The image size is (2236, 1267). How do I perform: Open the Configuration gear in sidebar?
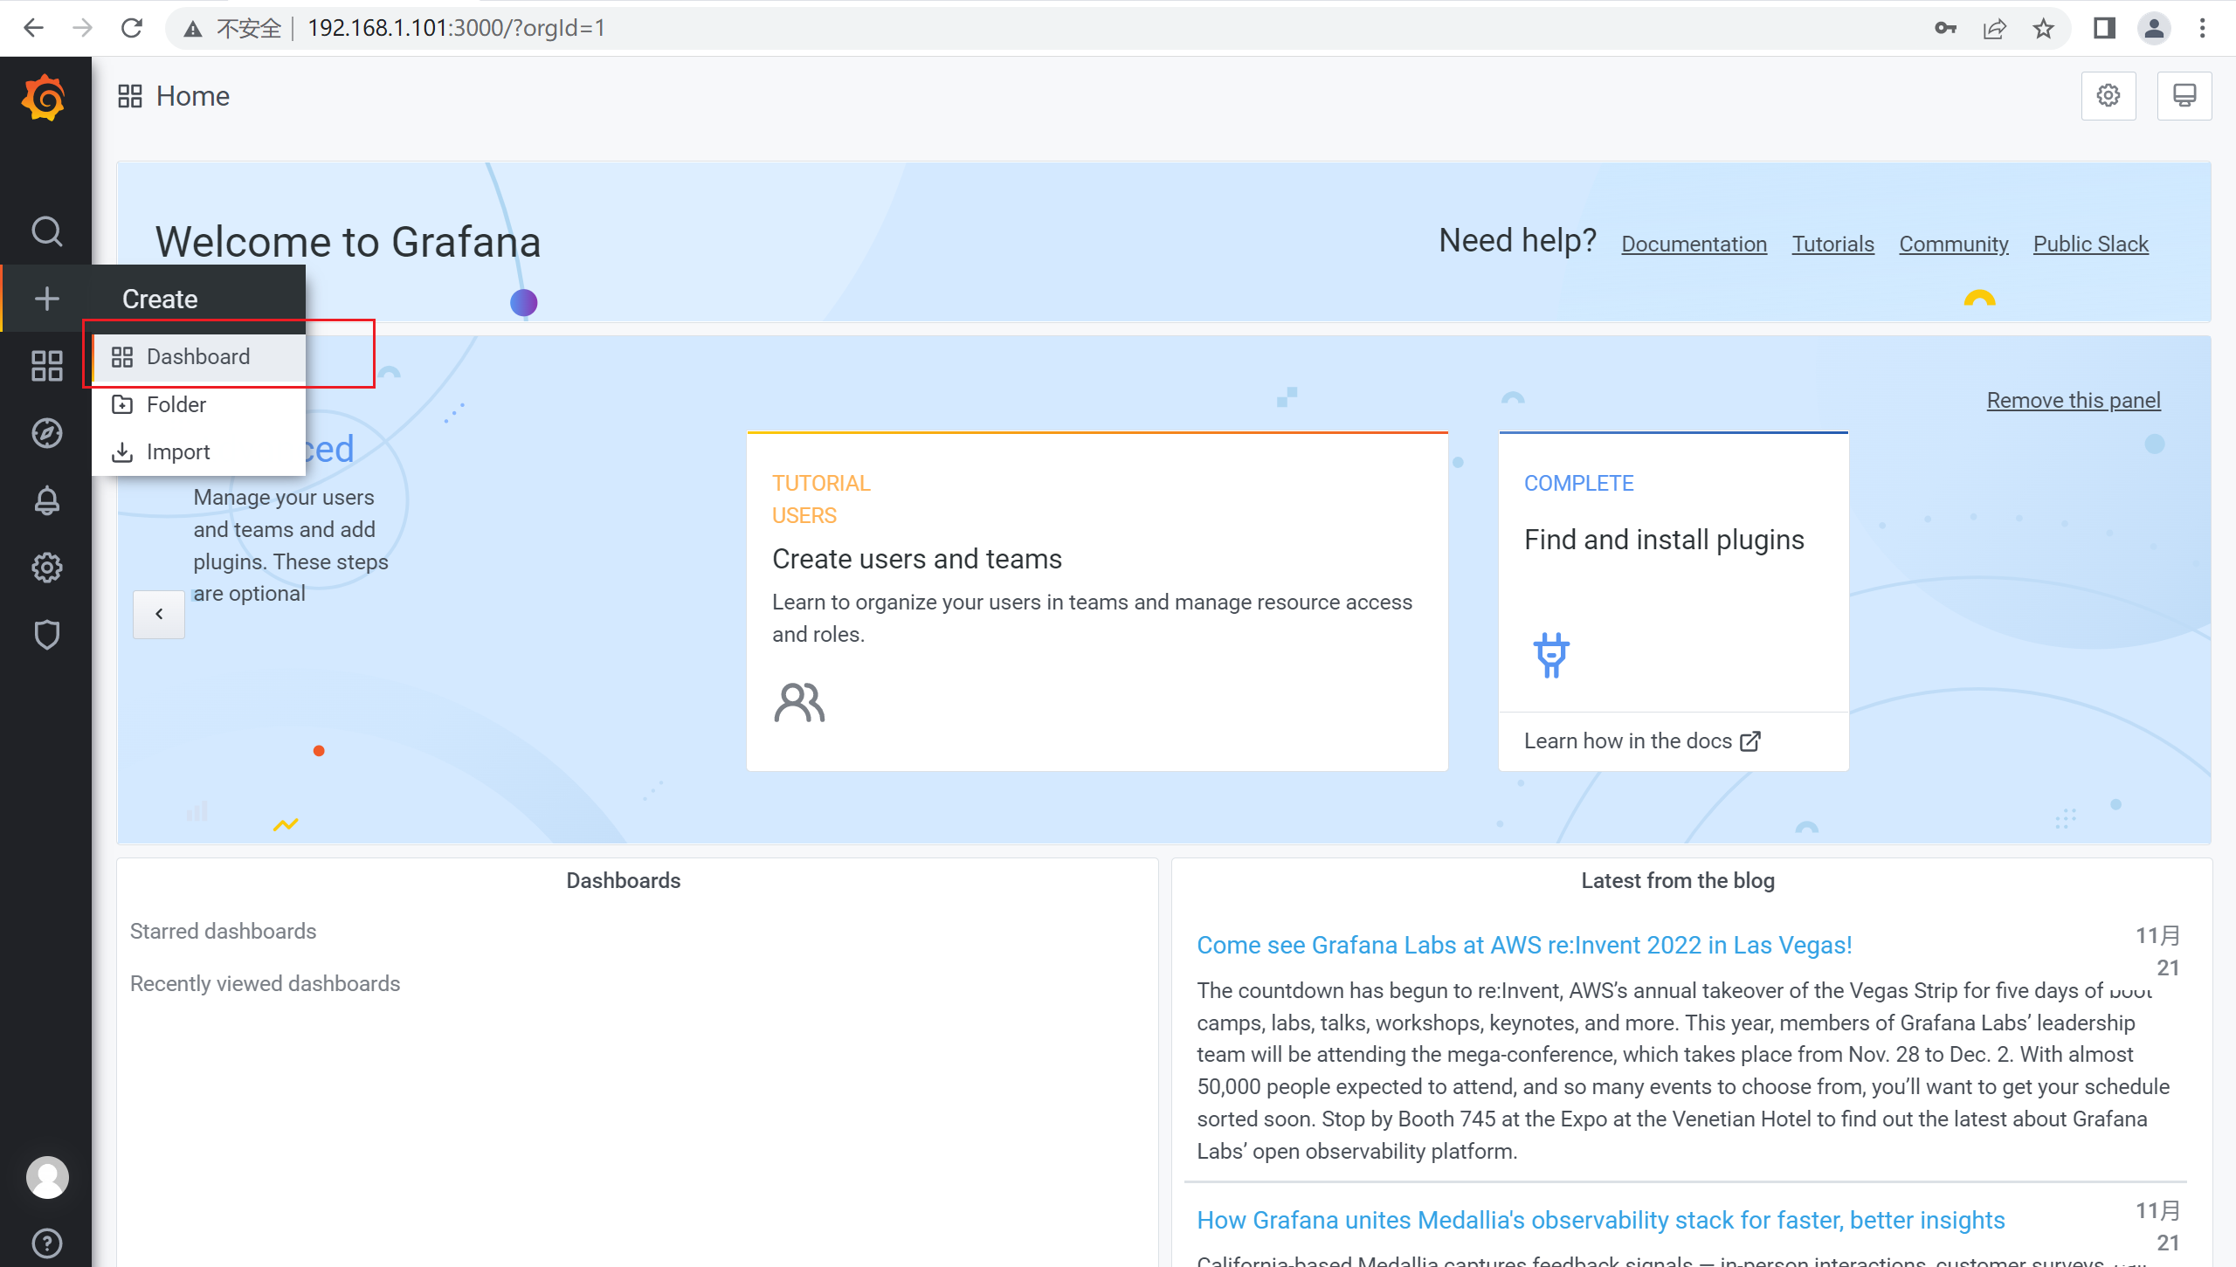click(46, 568)
